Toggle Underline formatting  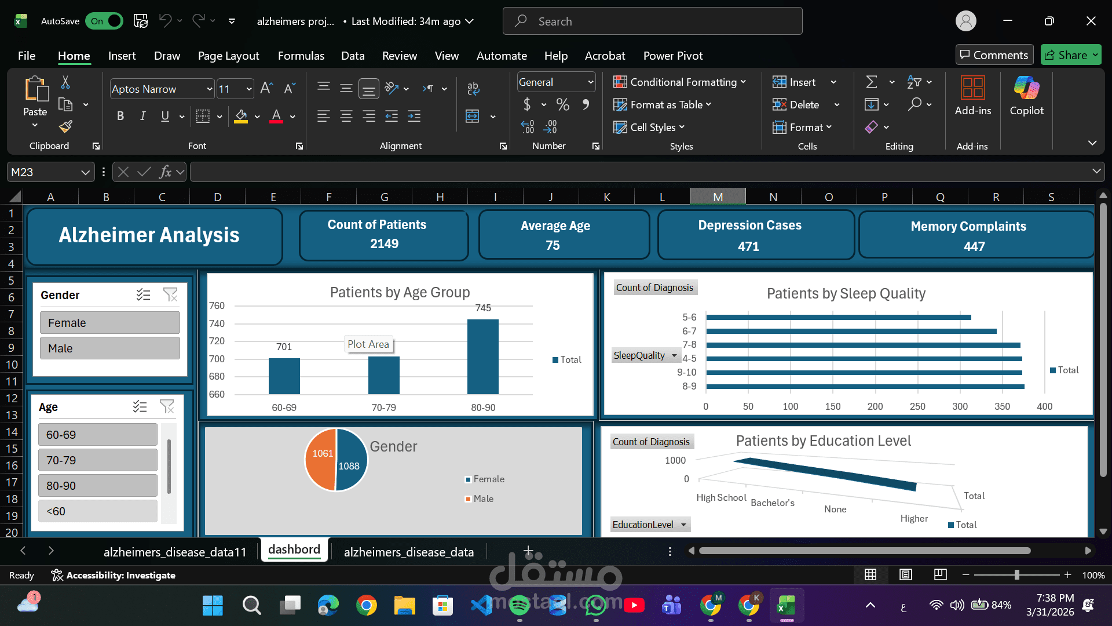[165, 117]
